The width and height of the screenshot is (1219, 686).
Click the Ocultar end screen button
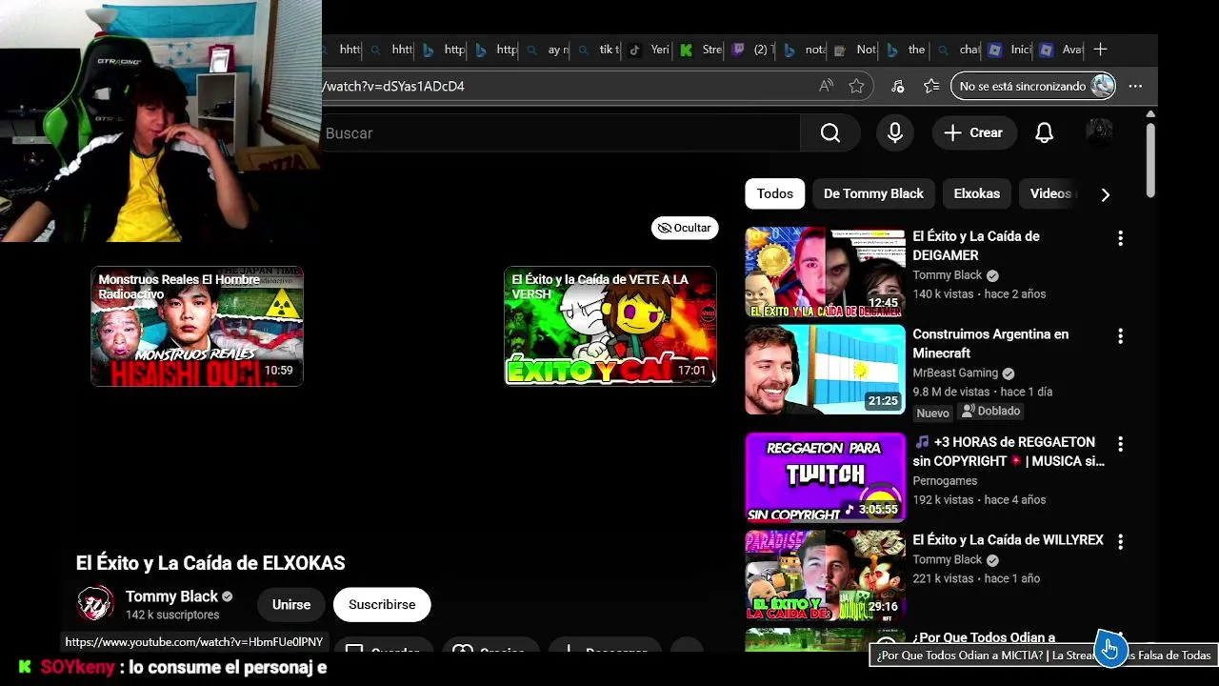(x=685, y=228)
